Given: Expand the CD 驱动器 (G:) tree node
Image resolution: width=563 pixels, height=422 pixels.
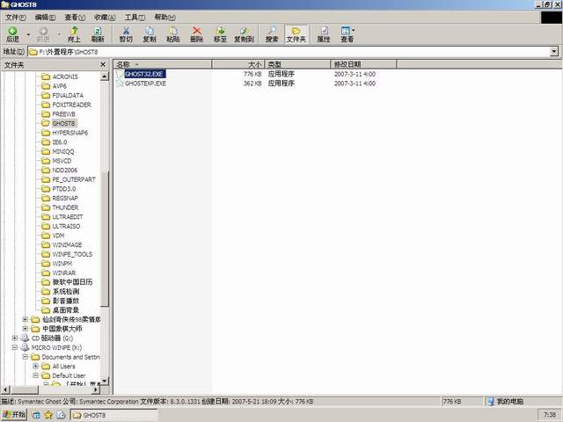Looking at the screenshot, I should [x=15, y=338].
